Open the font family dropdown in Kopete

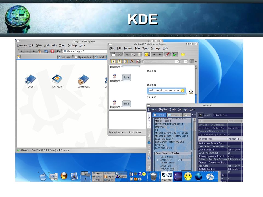(x=161, y=62)
